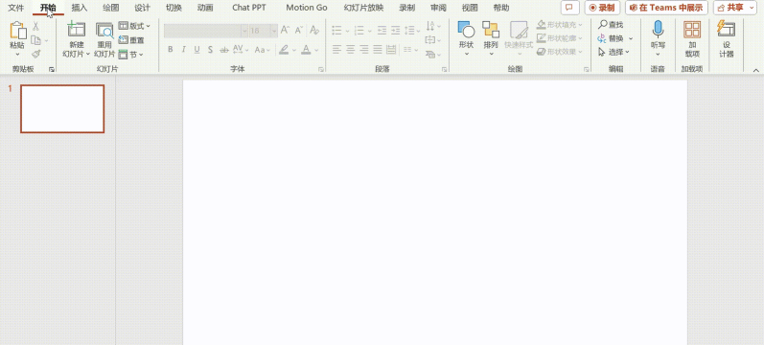The image size is (764, 345).
Task: Click the Quick Styles (快速样式) icon
Action: 519,31
